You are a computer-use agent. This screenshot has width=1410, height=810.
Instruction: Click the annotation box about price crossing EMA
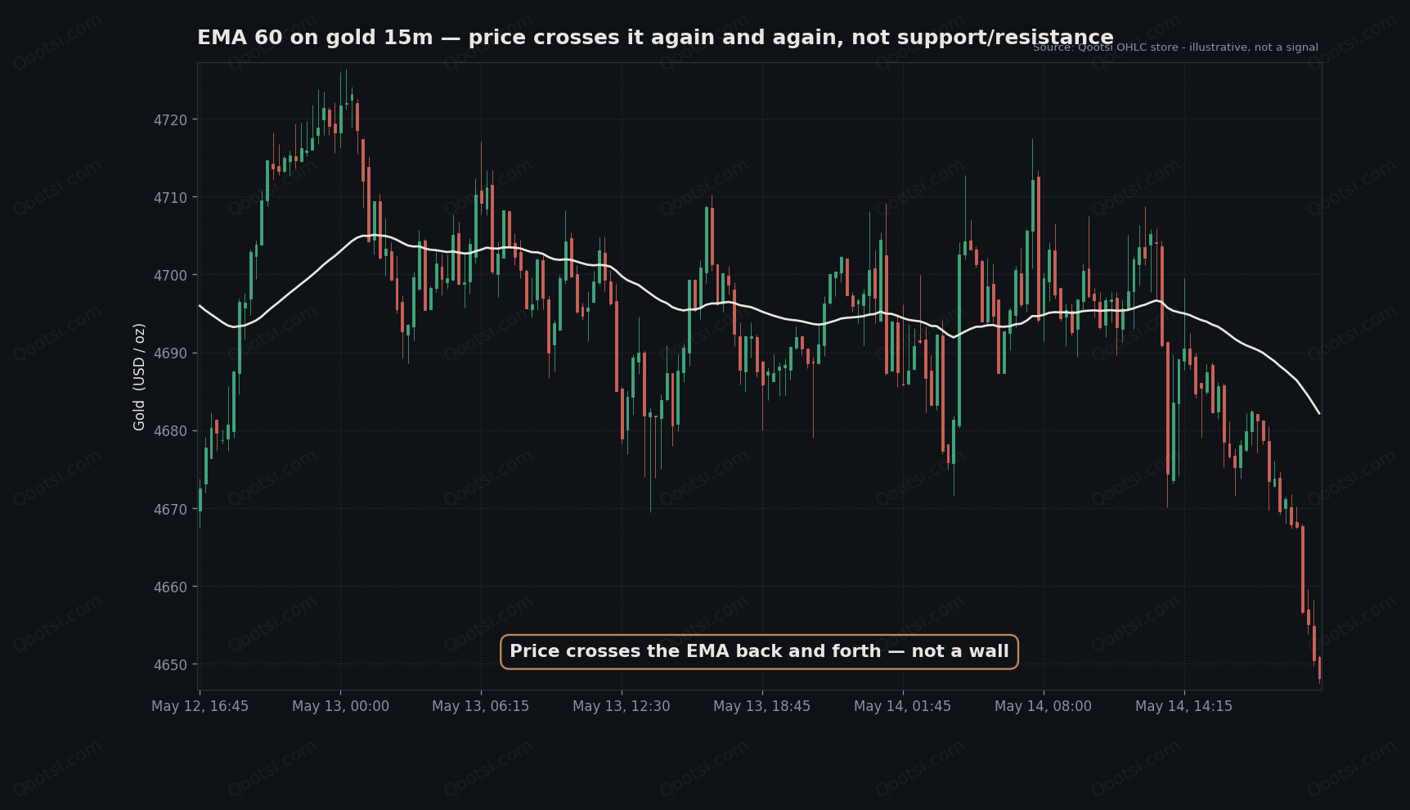(x=759, y=651)
